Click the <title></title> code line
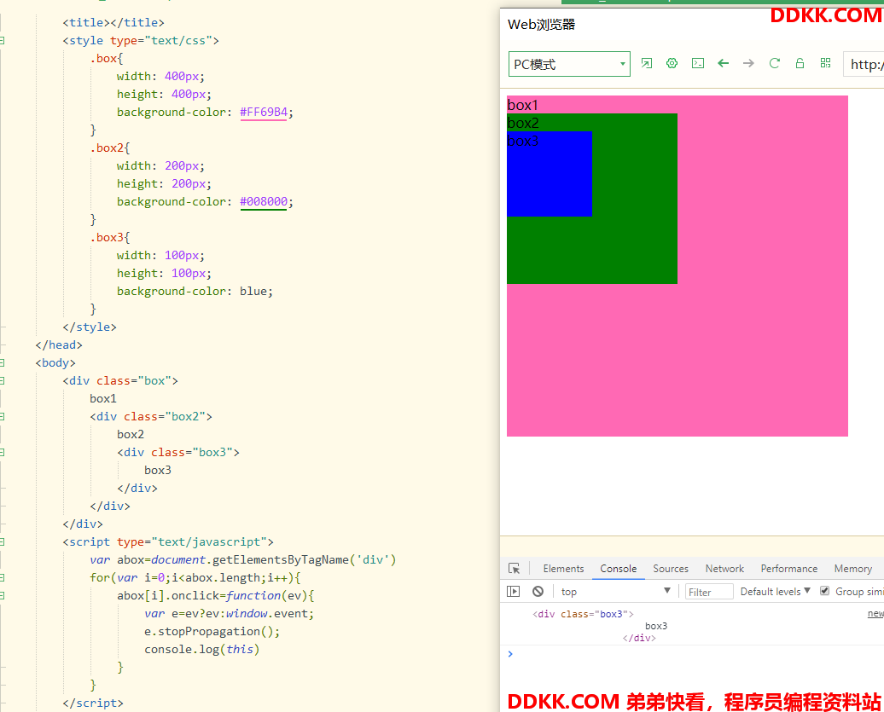 point(113,22)
